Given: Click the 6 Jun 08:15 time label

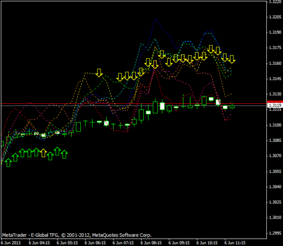Looking at the screenshot, I should pyautogui.click(x=151, y=243).
